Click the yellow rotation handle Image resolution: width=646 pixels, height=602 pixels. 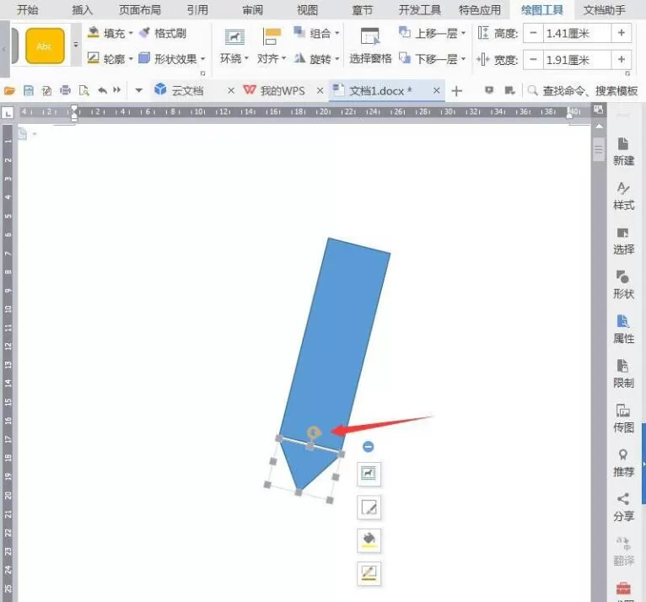coord(314,433)
